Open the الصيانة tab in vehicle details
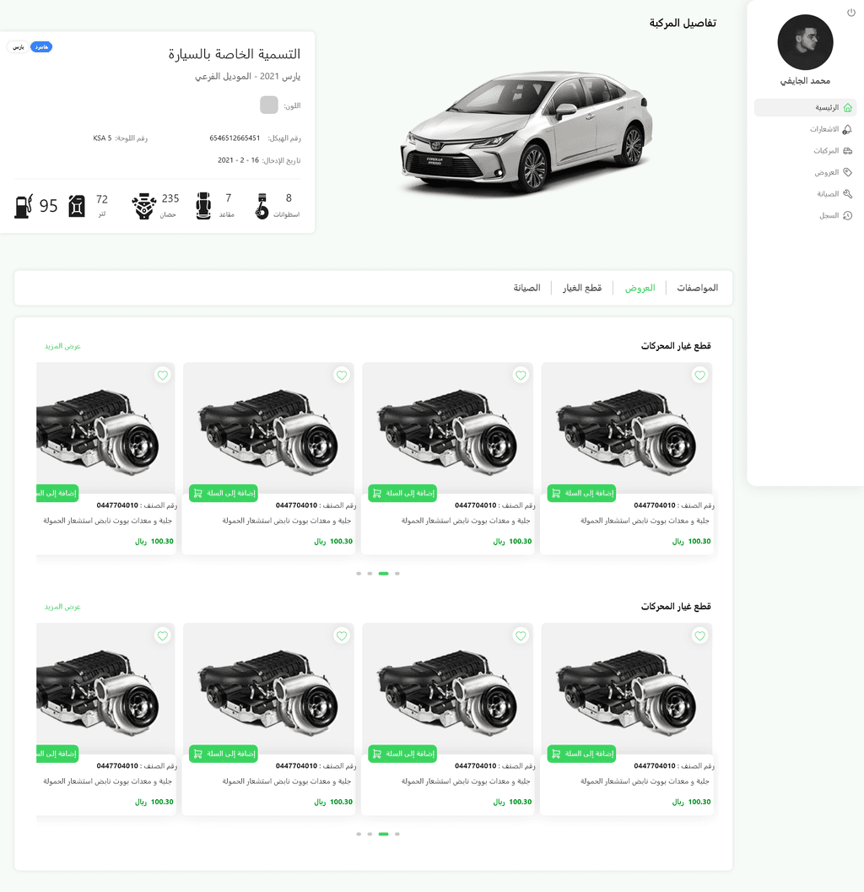This screenshot has height=892, width=864. point(526,288)
